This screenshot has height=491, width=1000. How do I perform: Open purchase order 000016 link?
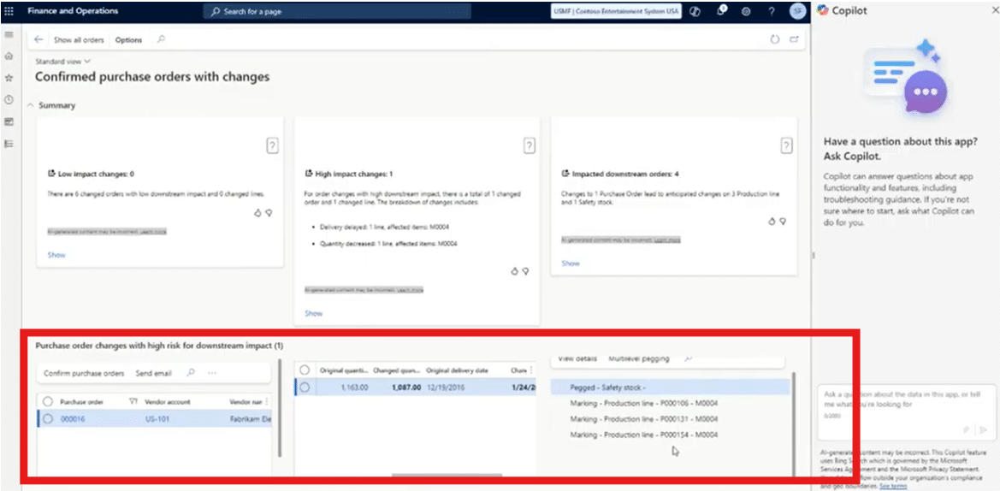[x=73, y=418]
